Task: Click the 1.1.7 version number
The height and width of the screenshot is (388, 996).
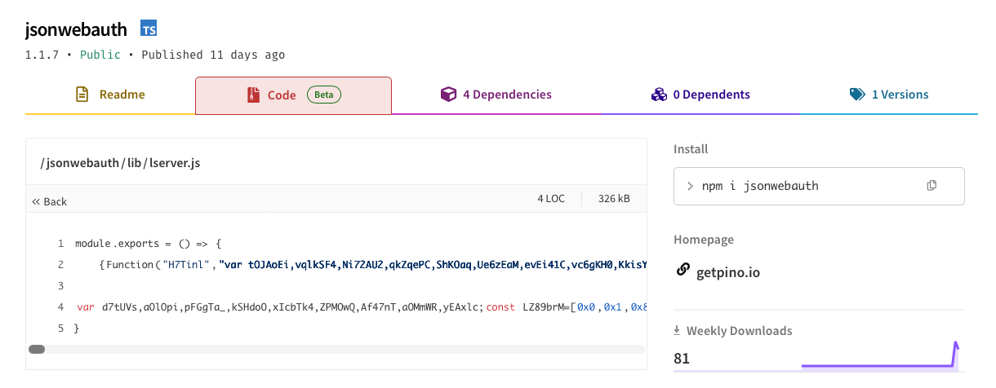Action: pos(42,55)
